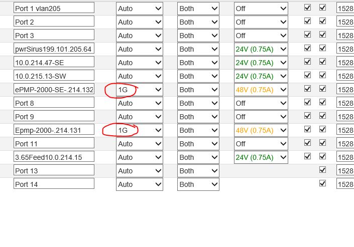This screenshot has width=354, height=247.
Task: Open the 24V dropdown in pwrSirus199.101.205.64 row
Action: (x=261, y=49)
